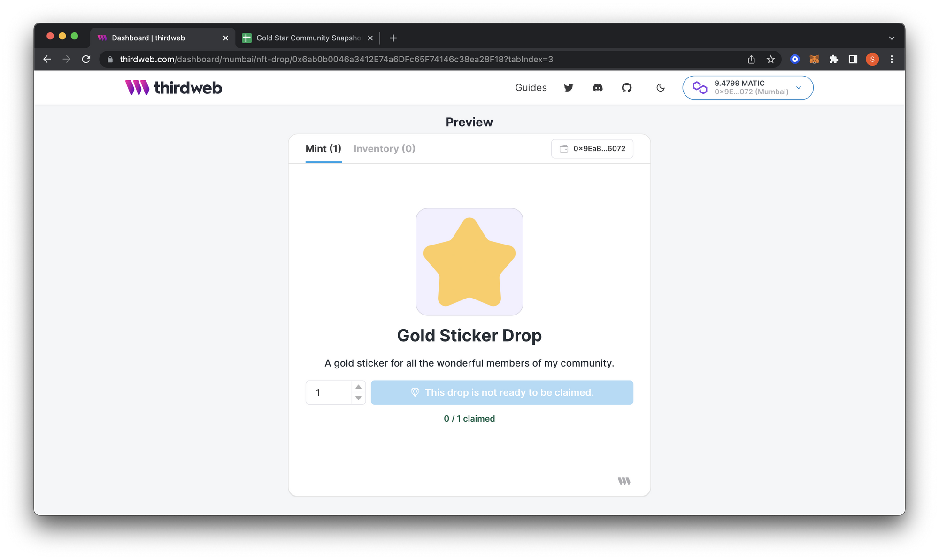
Task: Click the gold sticker description text
Action: point(469,363)
